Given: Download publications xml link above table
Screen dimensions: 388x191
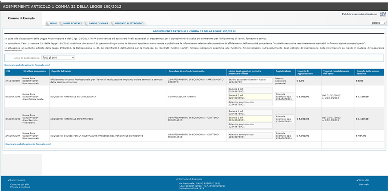Looking at the screenshot, I should [27, 65].
